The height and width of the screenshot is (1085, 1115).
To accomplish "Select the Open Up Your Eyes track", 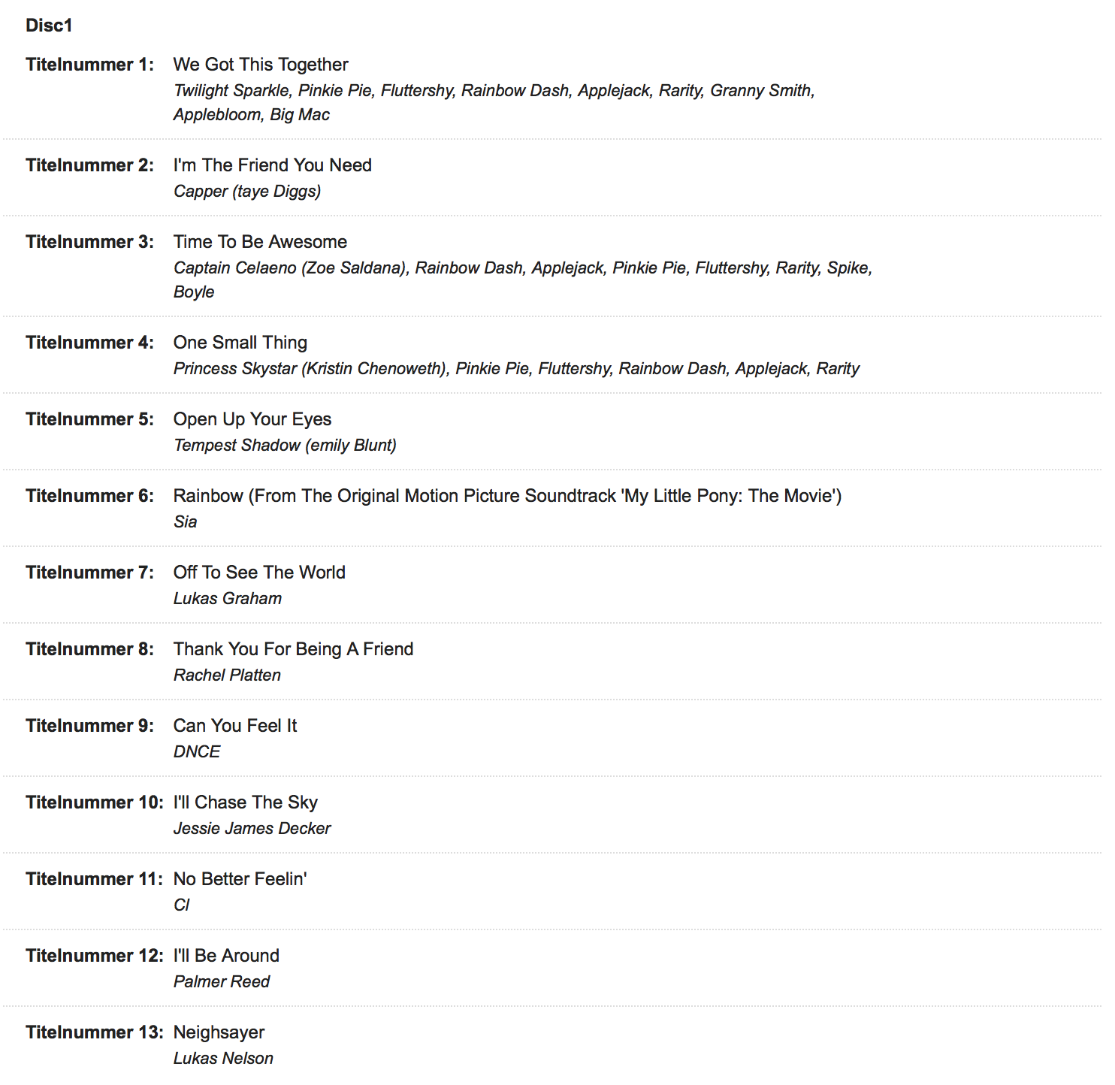I will pyautogui.click(x=252, y=419).
